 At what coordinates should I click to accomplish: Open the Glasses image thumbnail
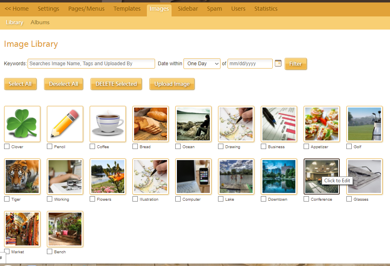click(364, 177)
